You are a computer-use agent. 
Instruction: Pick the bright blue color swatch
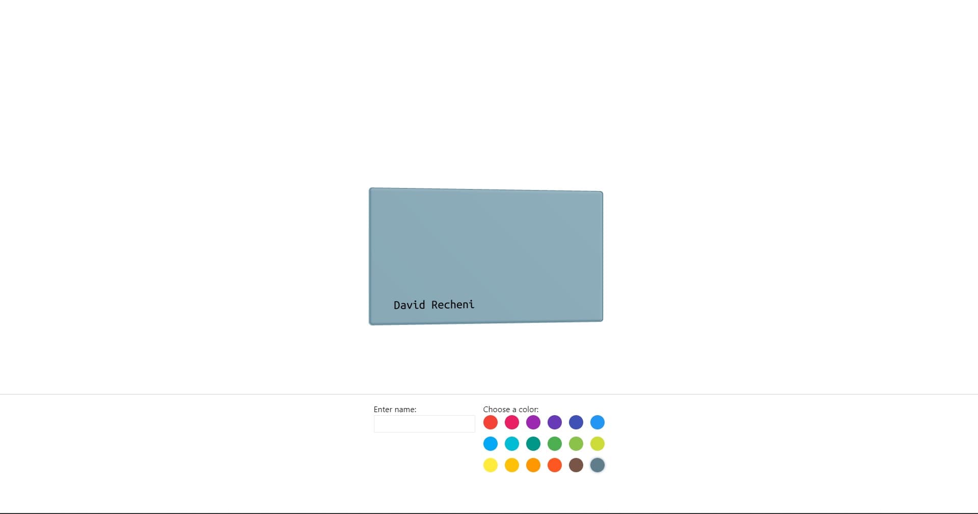pos(597,422)
